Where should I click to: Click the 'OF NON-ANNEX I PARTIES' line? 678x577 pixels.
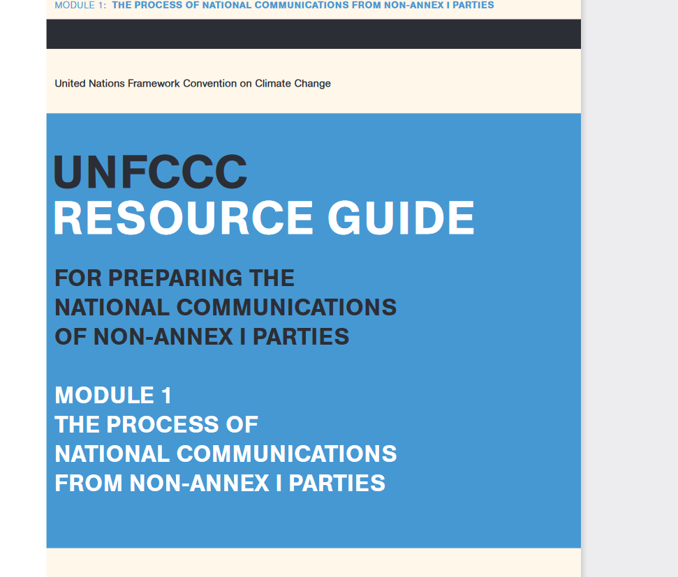coord(202,337)
